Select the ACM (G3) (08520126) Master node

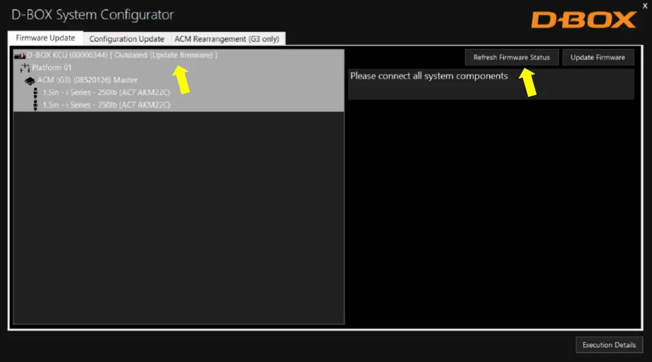[87, 80]
